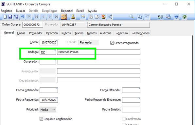Click the Carmen Bergueiro Pereira name field
The width and height of the screenshot is (195, 125).
point(118,25)
